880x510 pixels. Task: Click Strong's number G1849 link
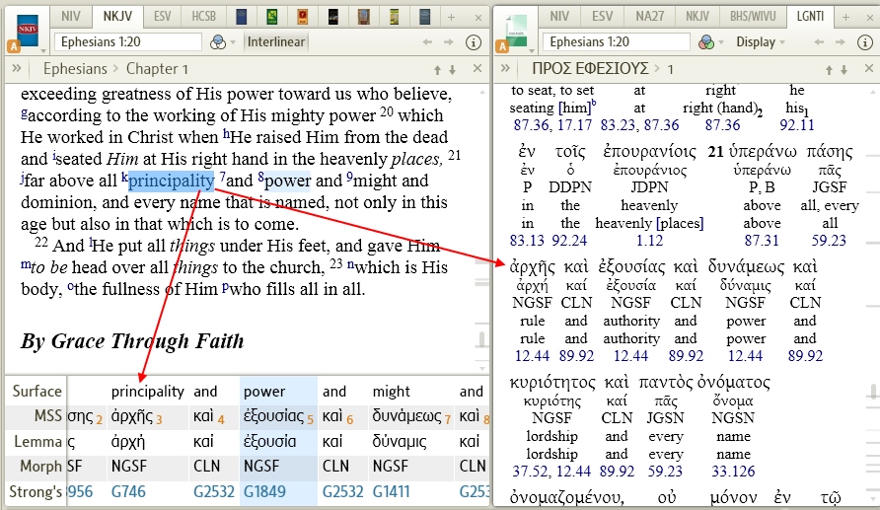point(266,491)
